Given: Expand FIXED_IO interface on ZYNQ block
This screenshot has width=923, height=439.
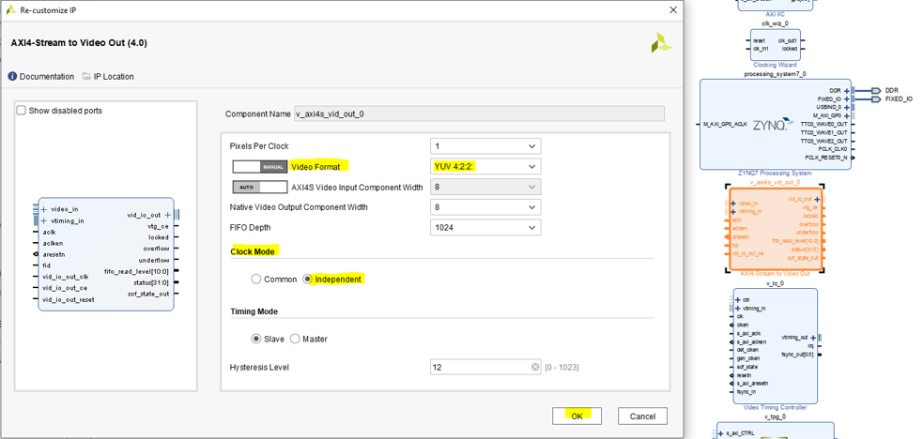Looking at the screenshot, I should click(x=847, y=99).
